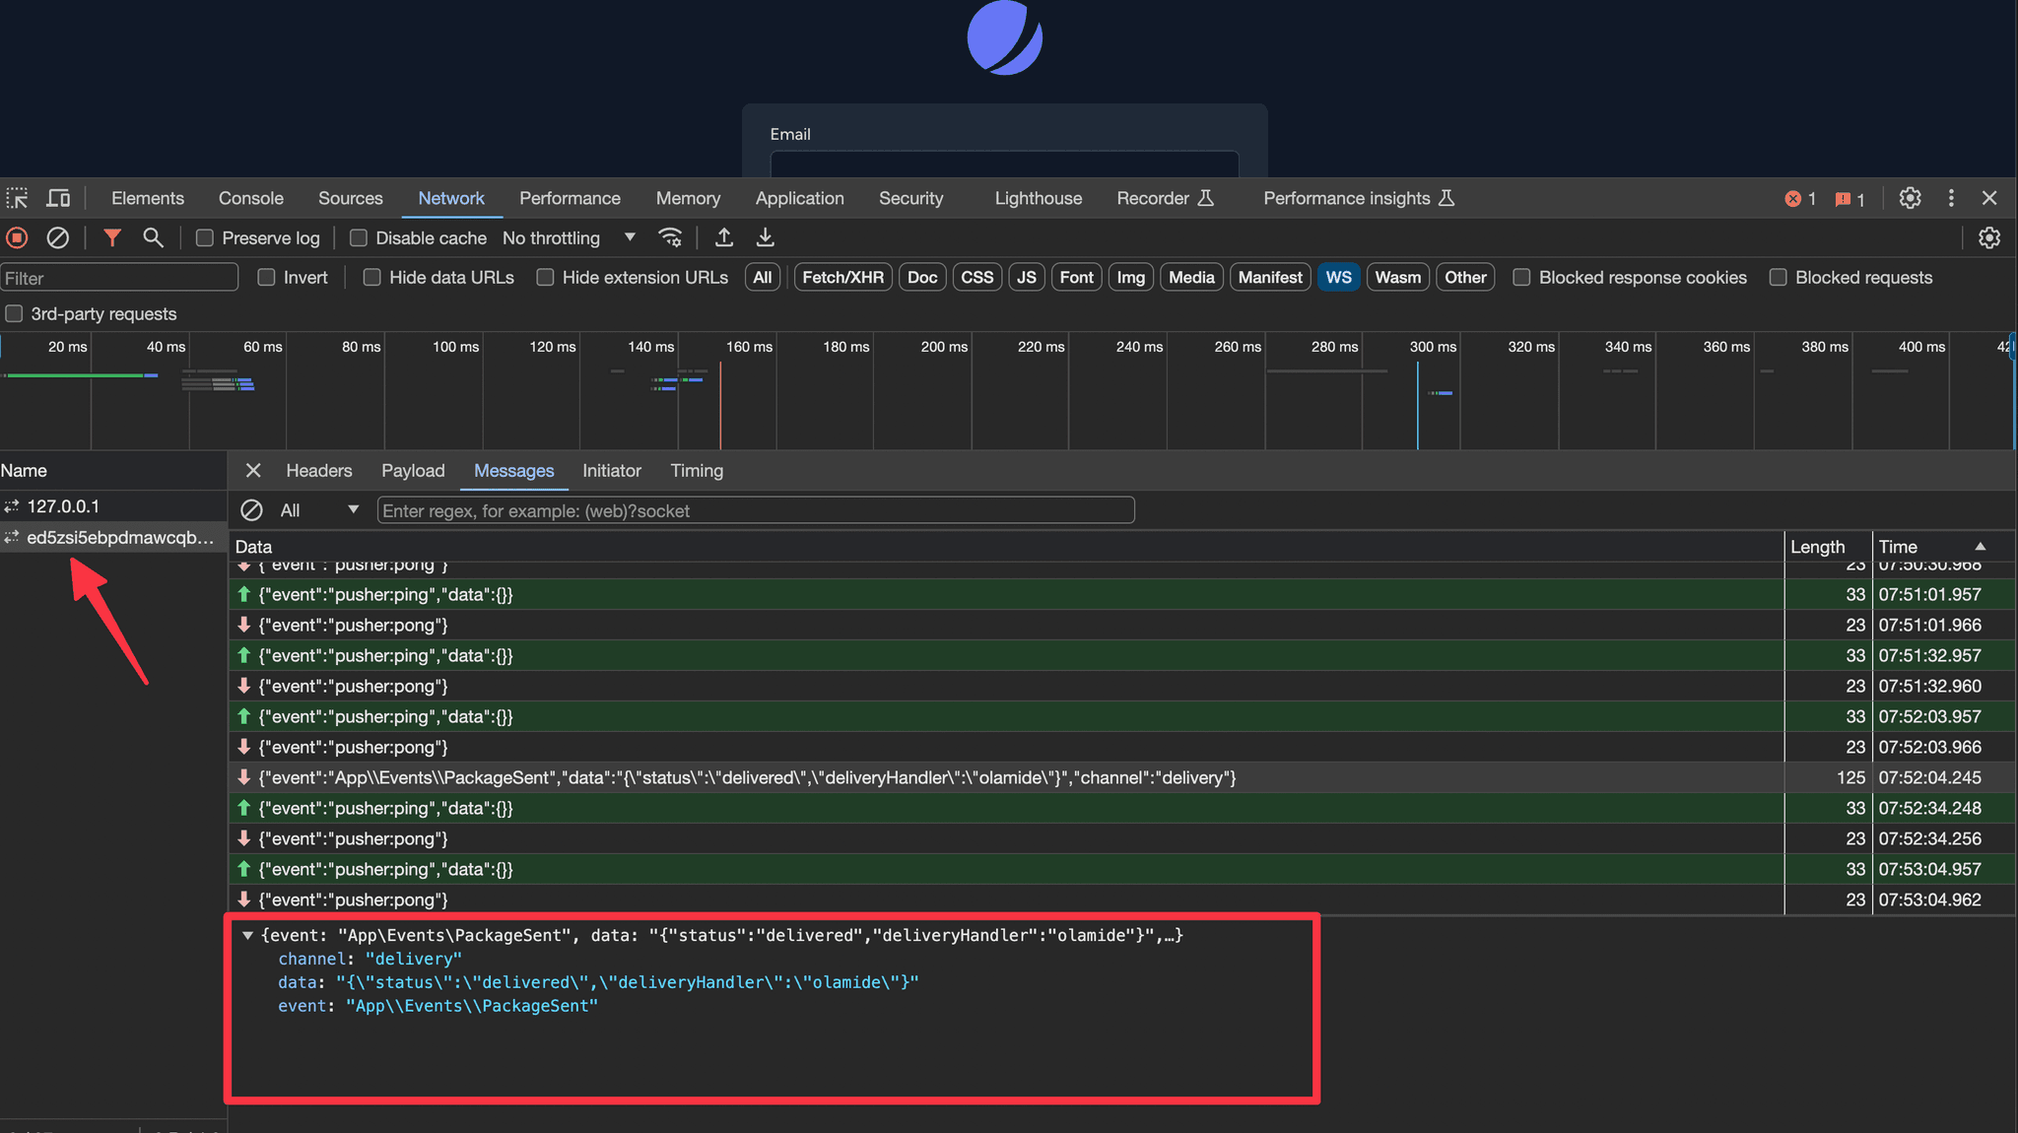This screenshot has width=2018, height=1133.
Task: Enable the Invert filter checkbox
Action: pos(265,277)
